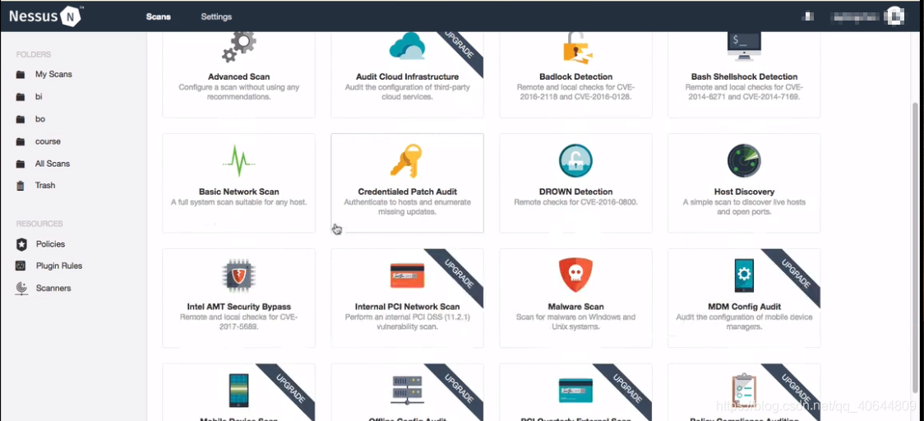Click the Trash bin icon
This screenshot has width=924, height=421.
(x=21, y=186)
